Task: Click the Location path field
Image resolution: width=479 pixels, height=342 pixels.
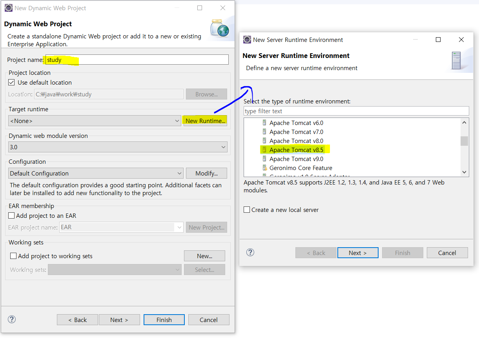Action: pos(109,94)
